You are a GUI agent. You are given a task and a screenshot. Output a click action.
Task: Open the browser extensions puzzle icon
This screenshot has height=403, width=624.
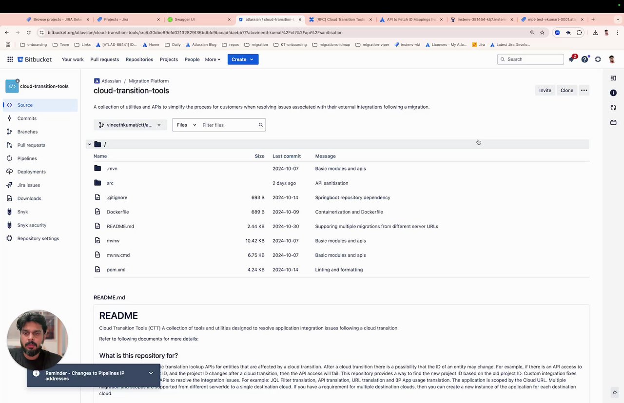click(x=579, y=33)
